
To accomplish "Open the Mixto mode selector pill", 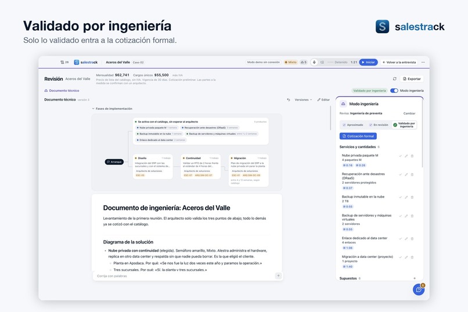I will tap(290, 62).
